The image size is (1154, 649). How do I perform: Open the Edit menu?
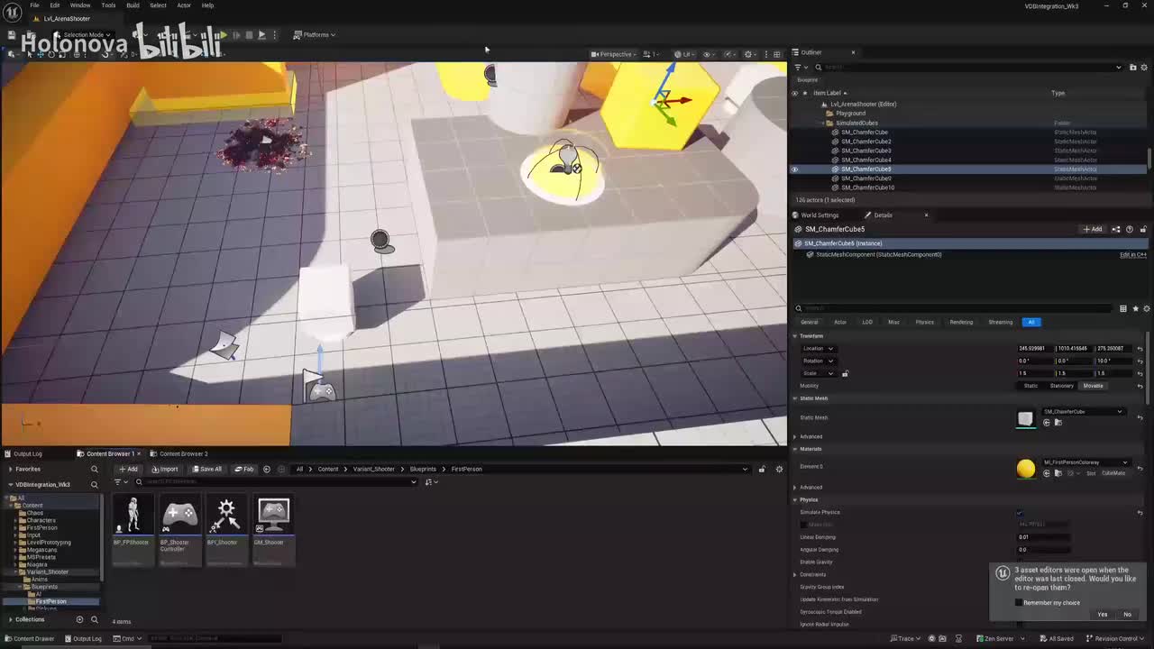click(55, 5)
